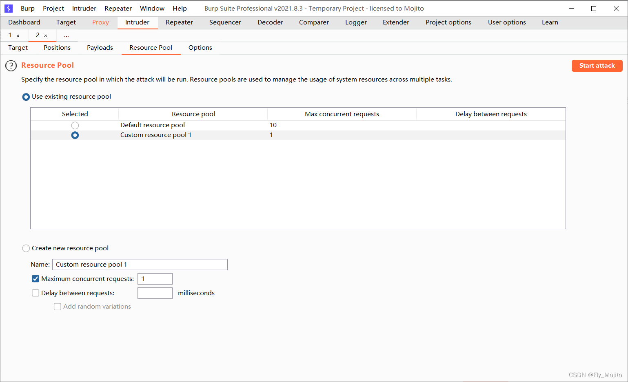Open the User options tab
The width and height of the screenshot is (628, 382).
pos(507,22)
